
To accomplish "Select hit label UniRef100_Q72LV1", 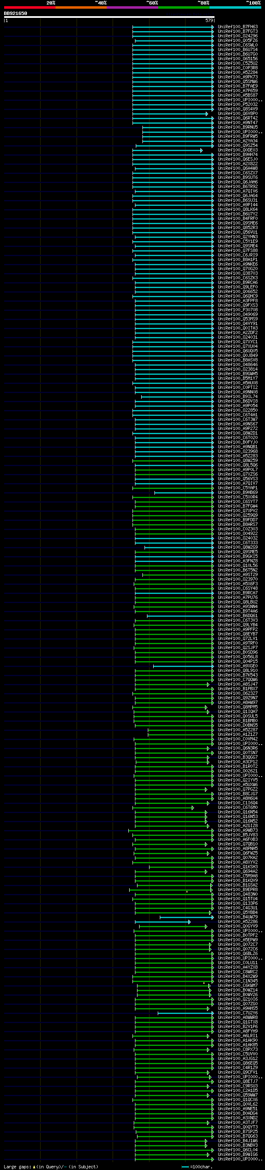I will [238, 639].
